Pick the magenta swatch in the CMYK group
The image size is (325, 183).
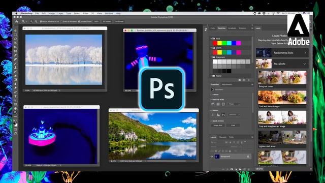tap(239, 52)
